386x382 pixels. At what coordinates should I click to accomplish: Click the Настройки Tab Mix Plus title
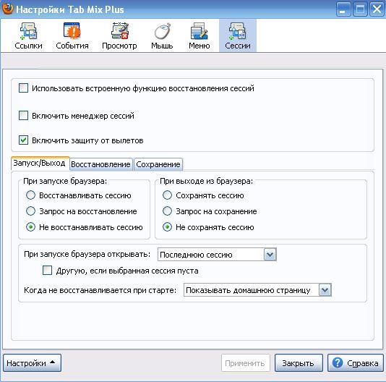[x=70, y=9]
